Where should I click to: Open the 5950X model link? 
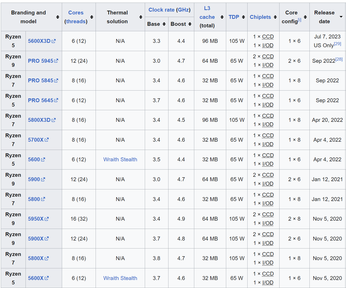tap(38, 219)
